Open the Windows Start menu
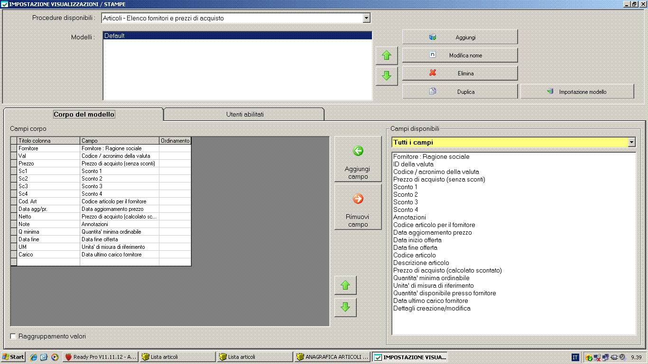The height and width of the screenshot is (364, 648). pos(14,357)
